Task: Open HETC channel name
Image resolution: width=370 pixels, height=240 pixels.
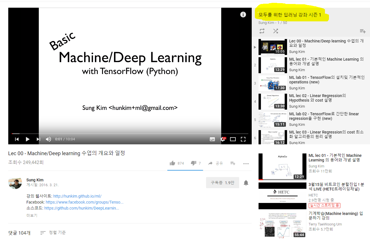Action: point(313,195)
